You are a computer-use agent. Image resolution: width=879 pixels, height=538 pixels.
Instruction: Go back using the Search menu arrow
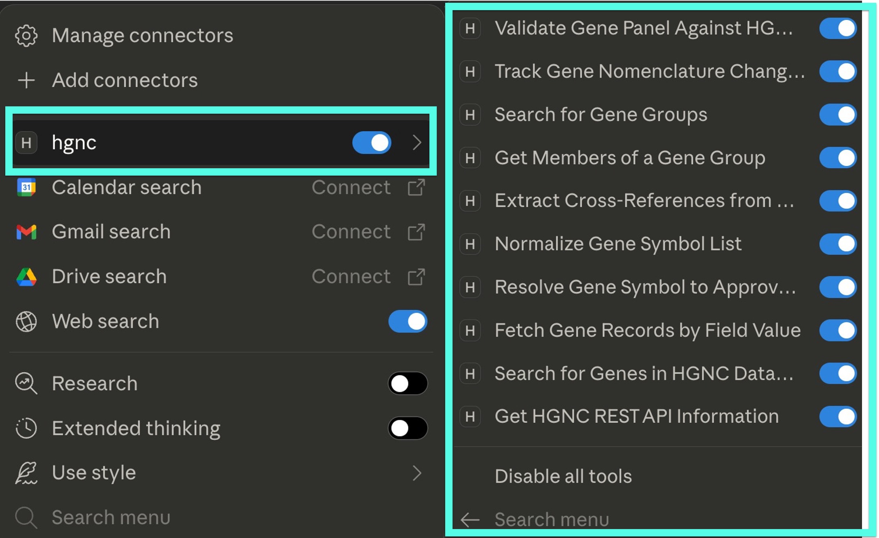pyautogui.click(x=470, y=519)
